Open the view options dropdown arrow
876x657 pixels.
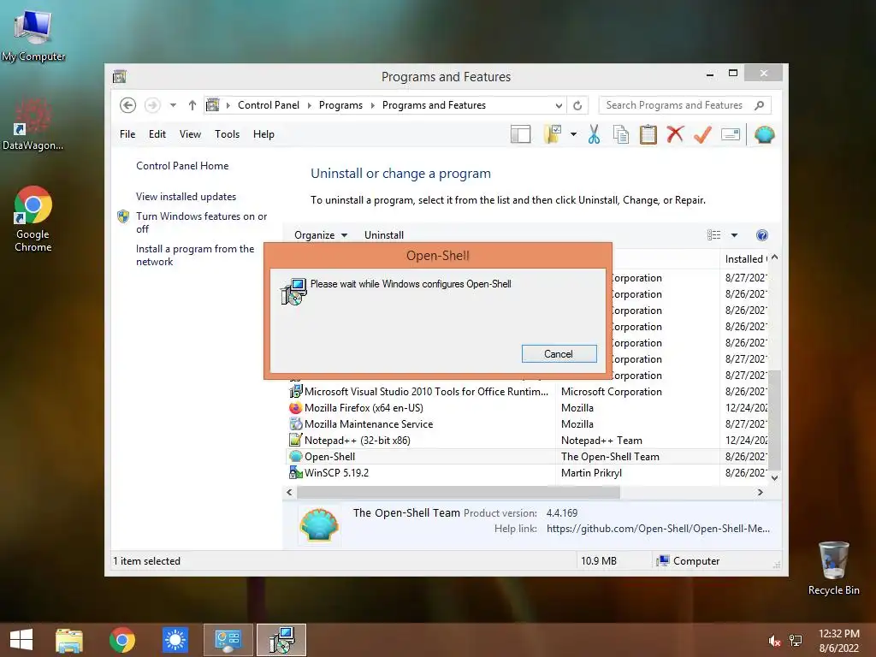pyautogui.click(x=734, y=235)
